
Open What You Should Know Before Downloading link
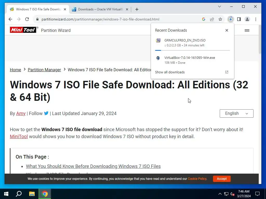coord(93,166)
